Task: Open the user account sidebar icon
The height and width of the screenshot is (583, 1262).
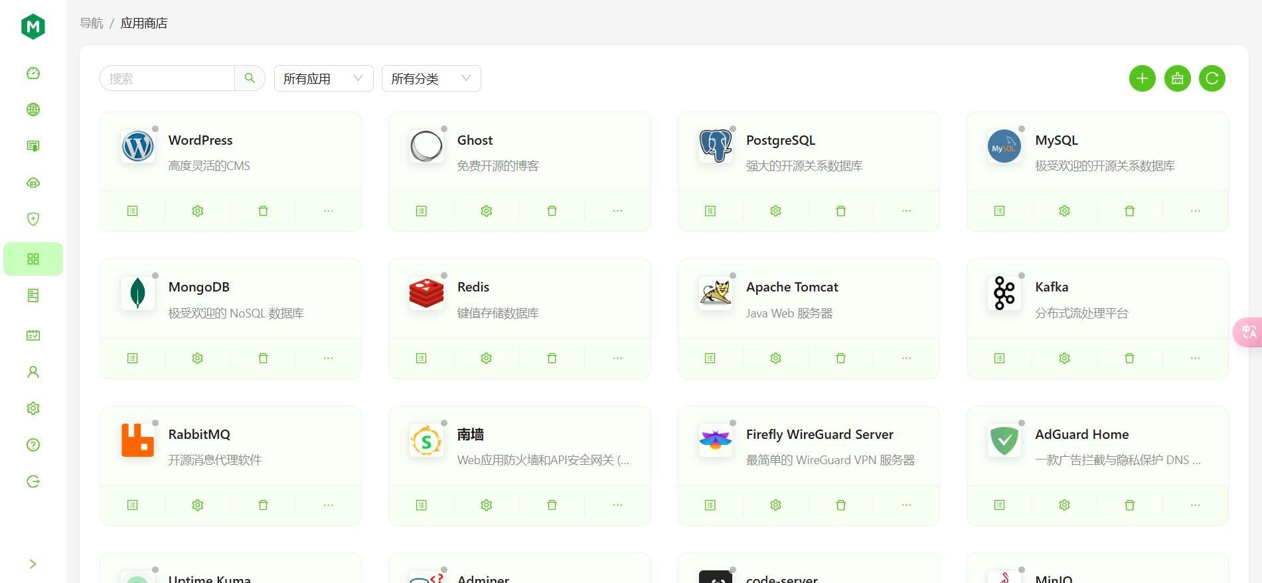Action: (33, 372)
